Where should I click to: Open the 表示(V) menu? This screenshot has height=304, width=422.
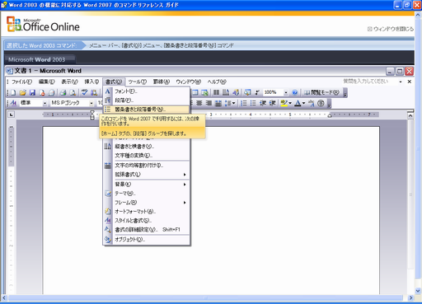click(x=69, y=82)
